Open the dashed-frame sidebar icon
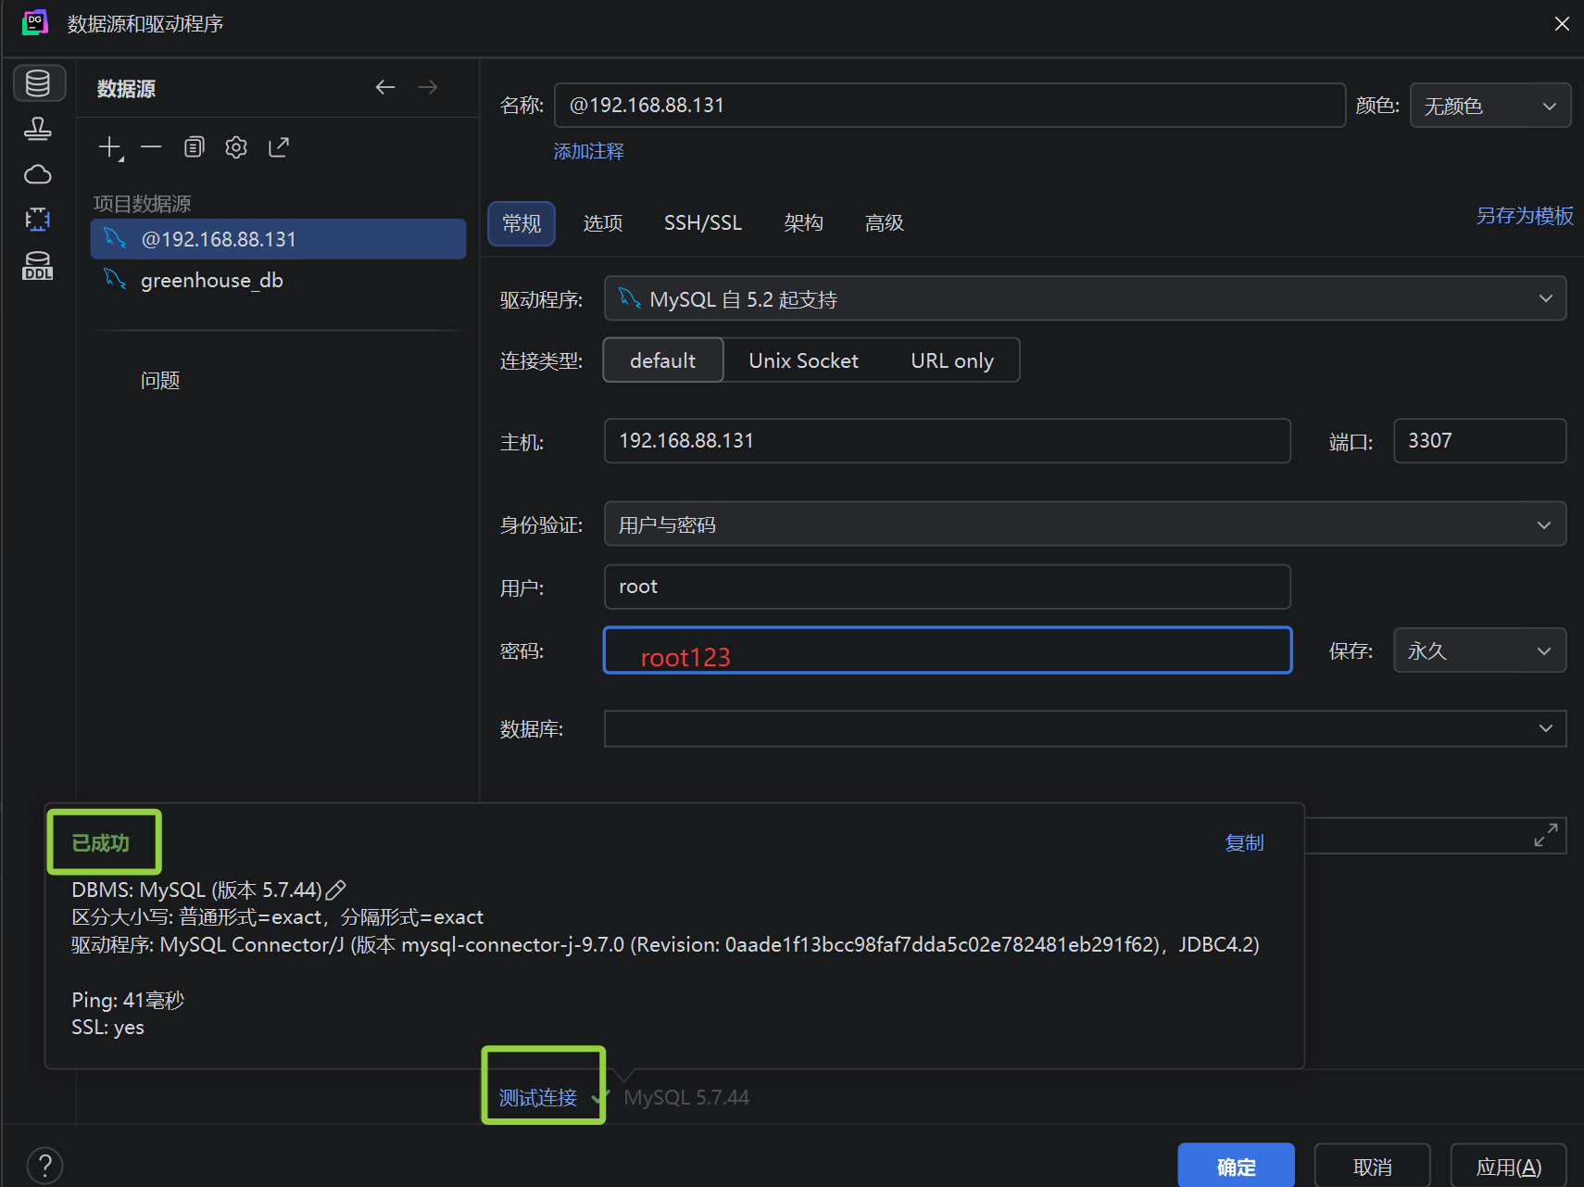 click(x=38, y=220)
